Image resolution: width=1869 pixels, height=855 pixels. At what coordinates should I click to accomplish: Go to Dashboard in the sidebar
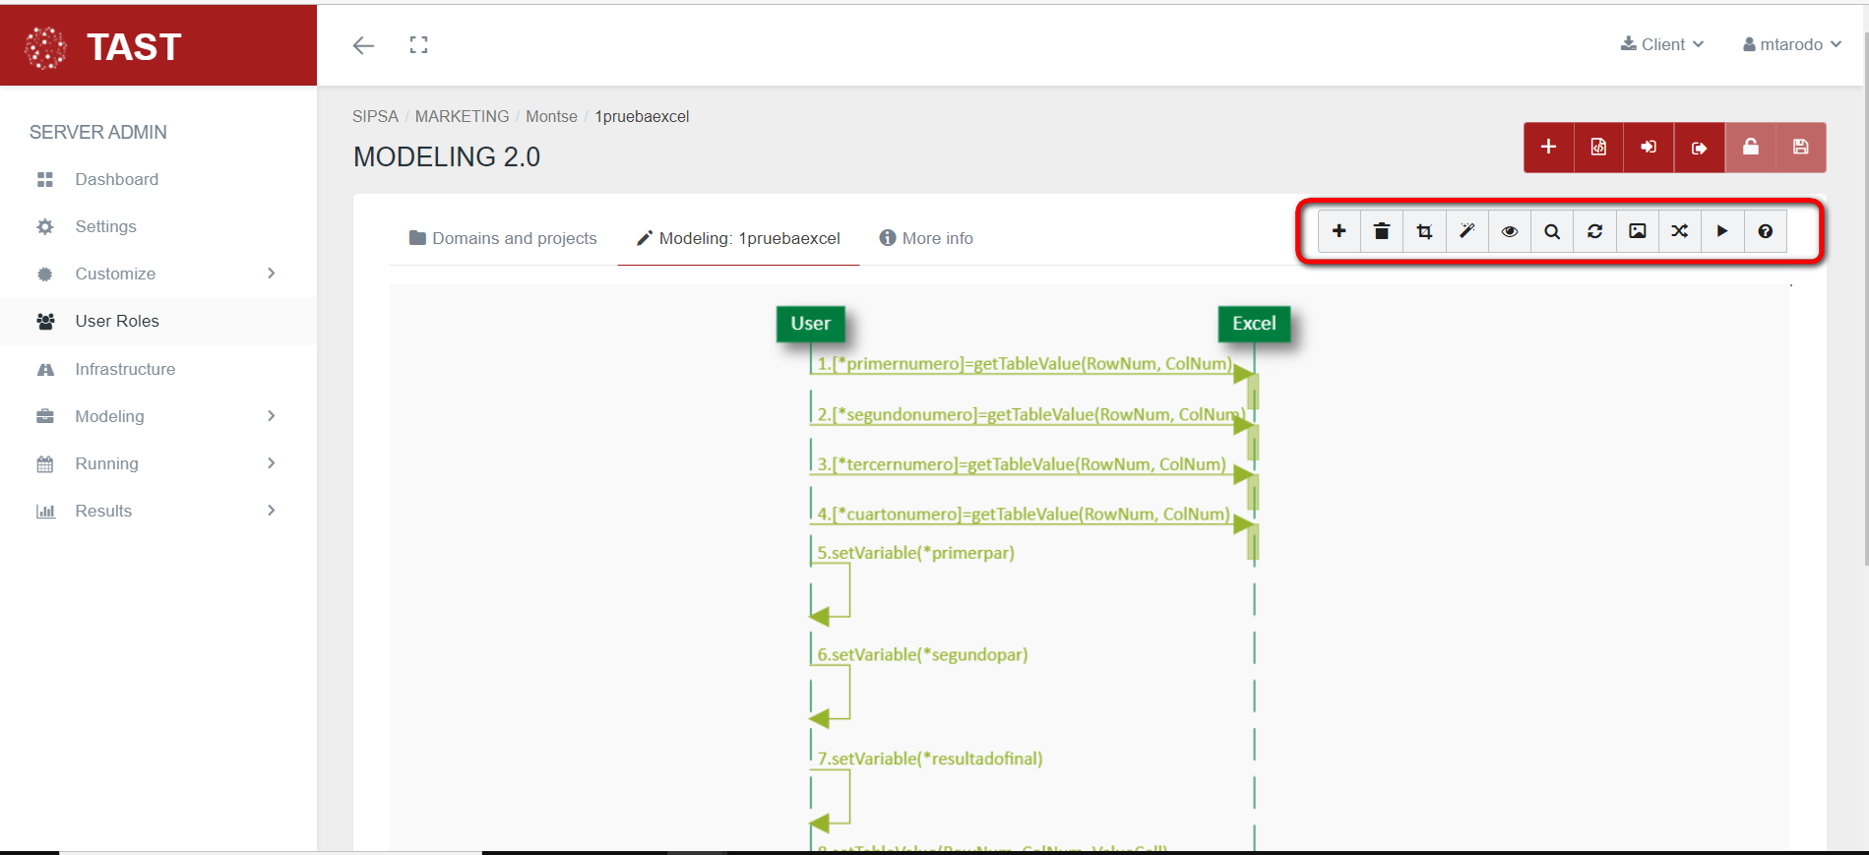116,179
